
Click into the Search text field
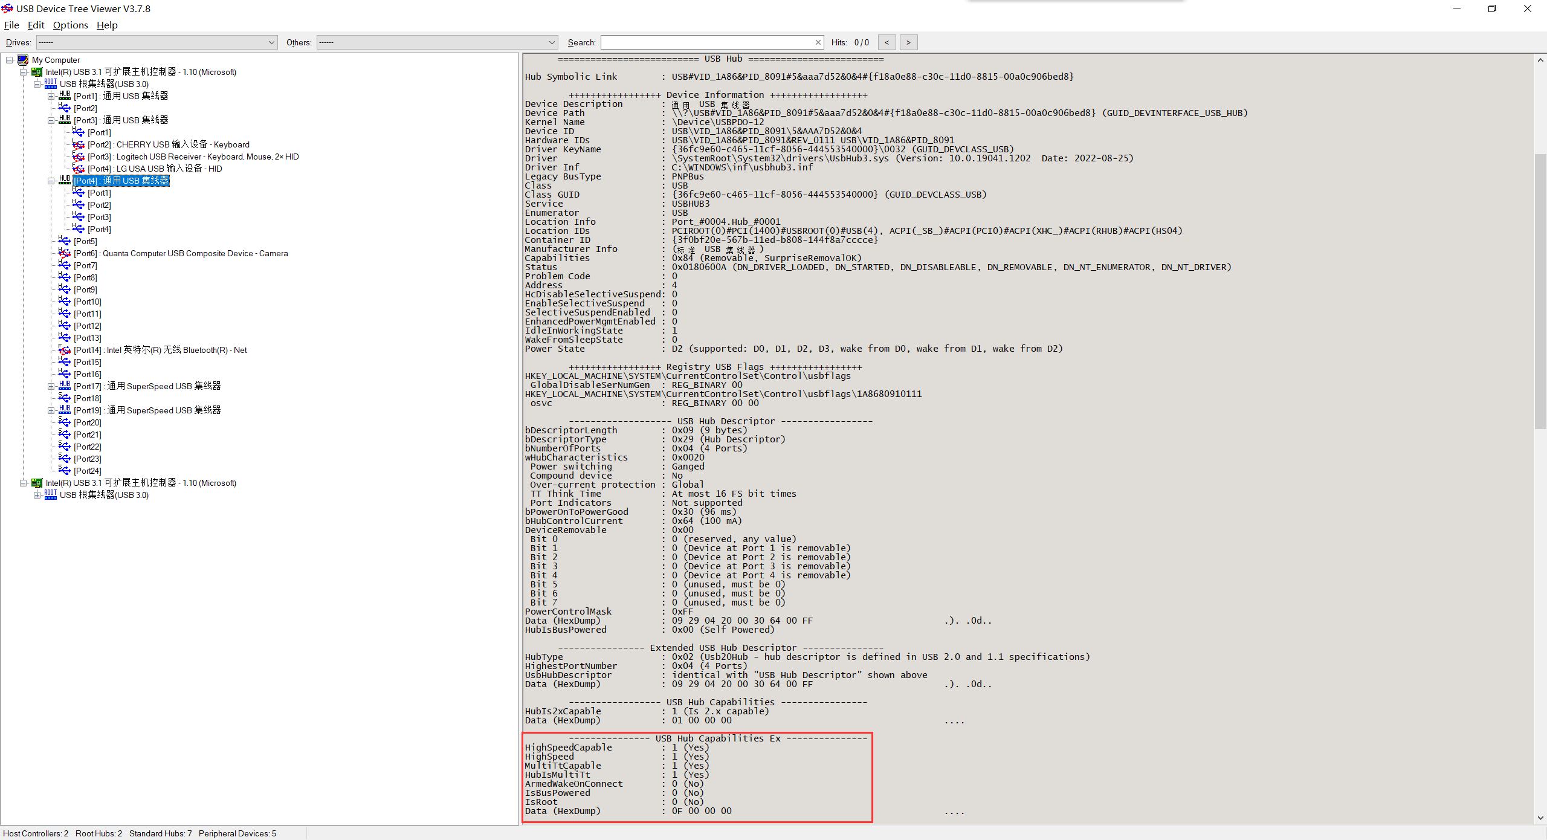pos(707,42)
